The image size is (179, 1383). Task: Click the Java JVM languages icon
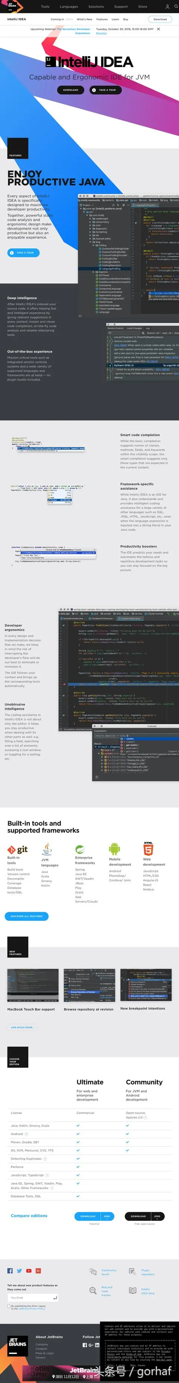(47, 849)
